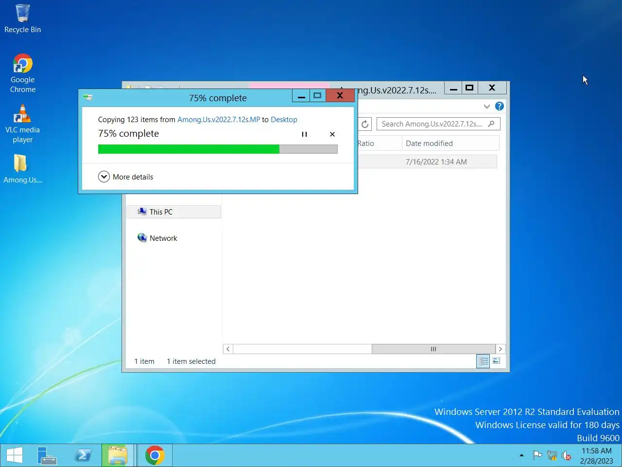622x467 pixels.
Task: Select the row dated 7/16/2022 1:34 AM
Action: tap(428, 162)
